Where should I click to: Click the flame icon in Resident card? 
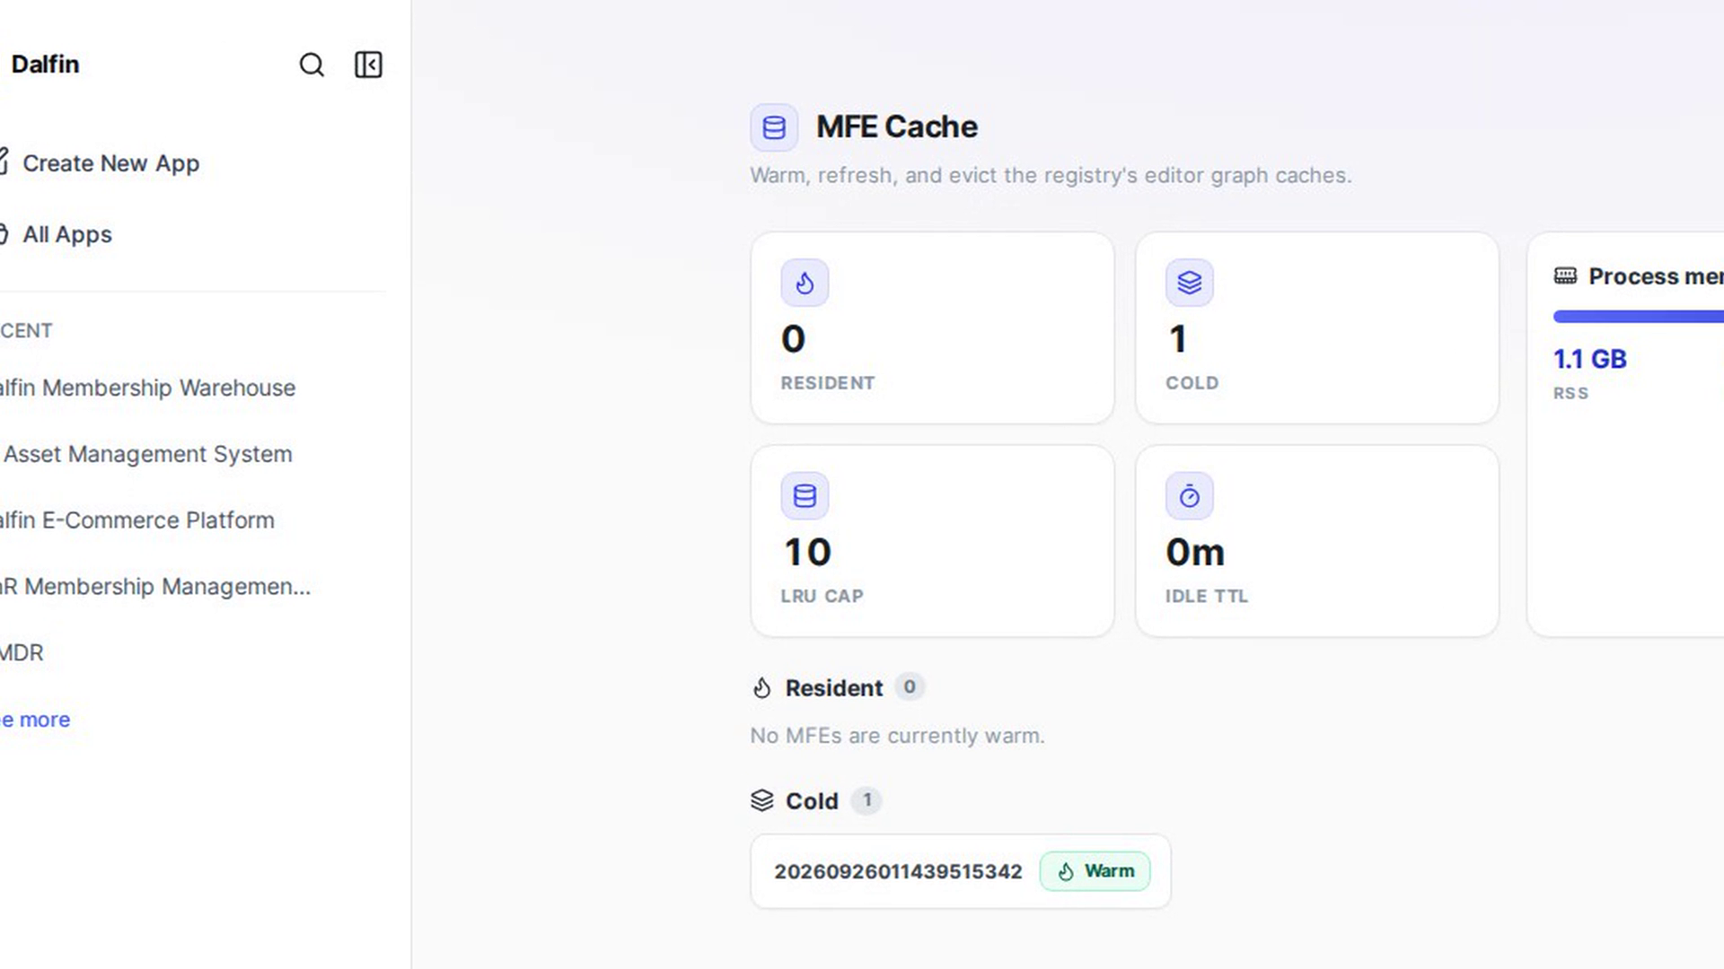[805, 283]
